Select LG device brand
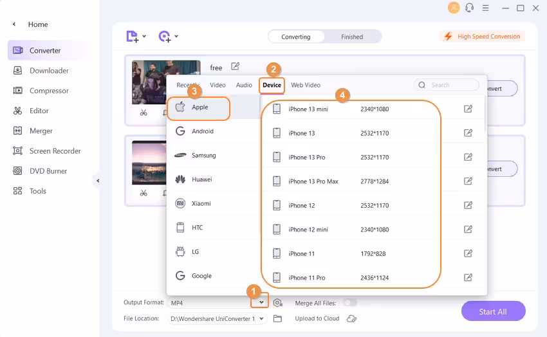 pos(214,251)
